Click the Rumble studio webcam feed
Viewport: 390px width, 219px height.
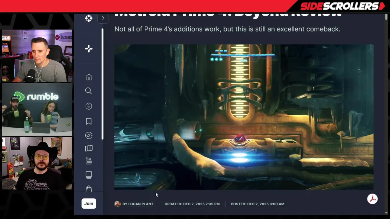(x=37, y=109)
